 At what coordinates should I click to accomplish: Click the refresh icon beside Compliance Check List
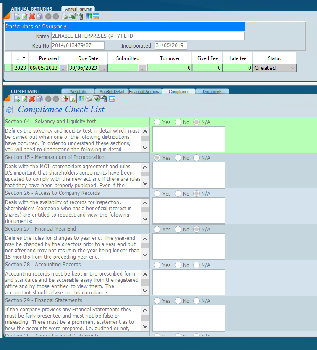pyautogui.click(x=9, y=110)
